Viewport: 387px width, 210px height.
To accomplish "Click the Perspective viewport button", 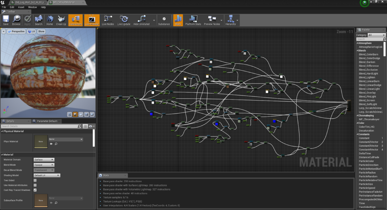I will tap(16, 31).
